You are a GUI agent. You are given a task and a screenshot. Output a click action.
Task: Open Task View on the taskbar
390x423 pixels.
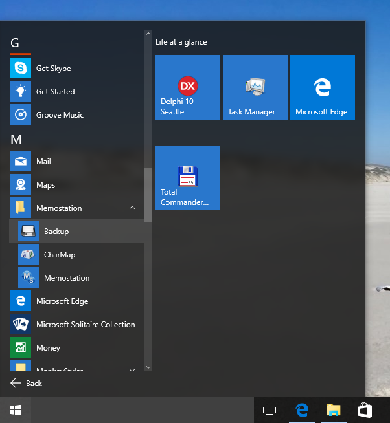(270, 410)
